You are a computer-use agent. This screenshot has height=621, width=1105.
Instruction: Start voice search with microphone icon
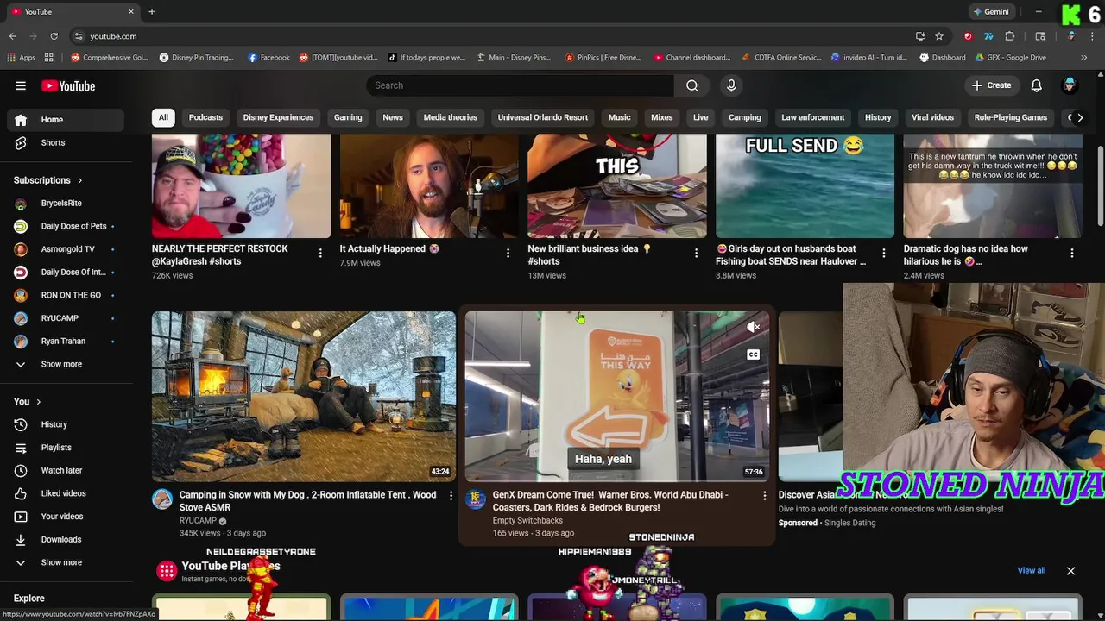click(731, 85)
